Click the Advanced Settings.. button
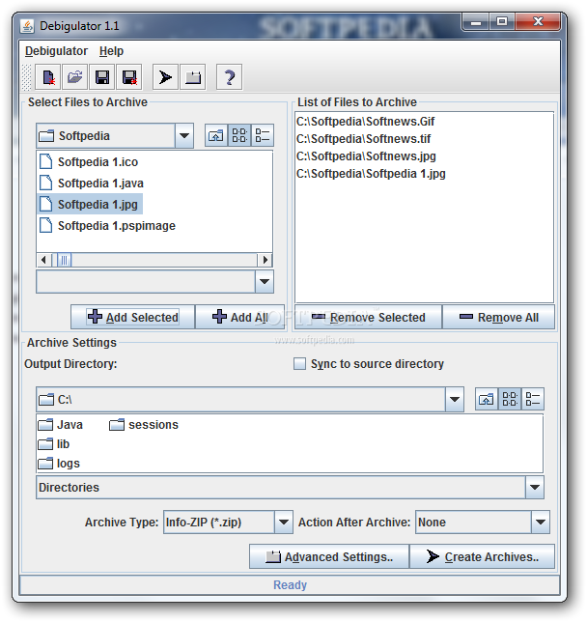 coord(329,556)
